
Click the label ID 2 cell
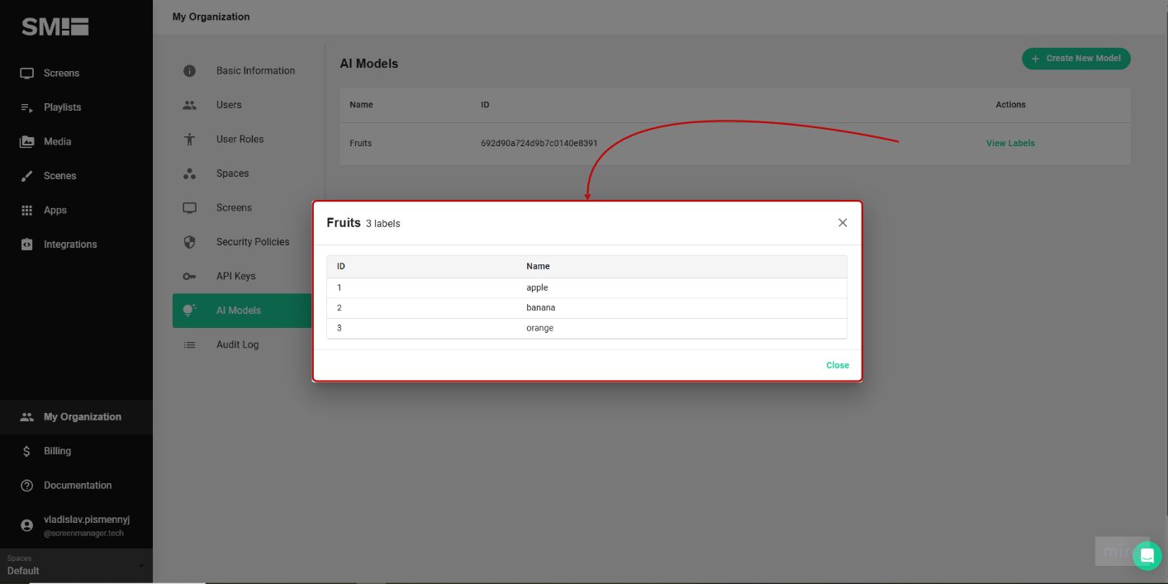coord(339,308)
